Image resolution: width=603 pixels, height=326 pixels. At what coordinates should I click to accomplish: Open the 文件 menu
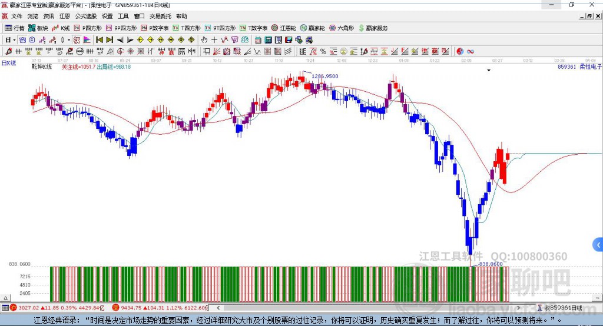[17, 16]
